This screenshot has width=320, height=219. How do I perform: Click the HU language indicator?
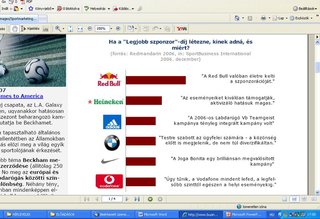(x=272, y=215)
